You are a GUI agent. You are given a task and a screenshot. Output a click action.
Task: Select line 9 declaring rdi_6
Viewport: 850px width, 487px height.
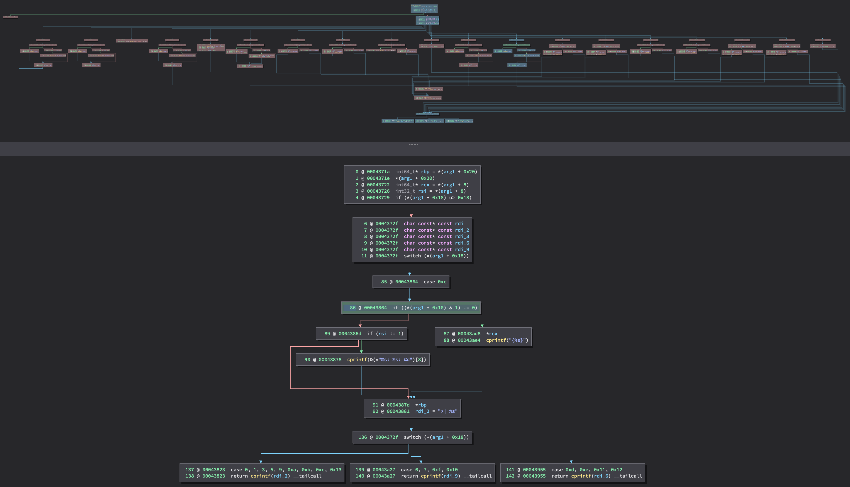click(416, 243)
